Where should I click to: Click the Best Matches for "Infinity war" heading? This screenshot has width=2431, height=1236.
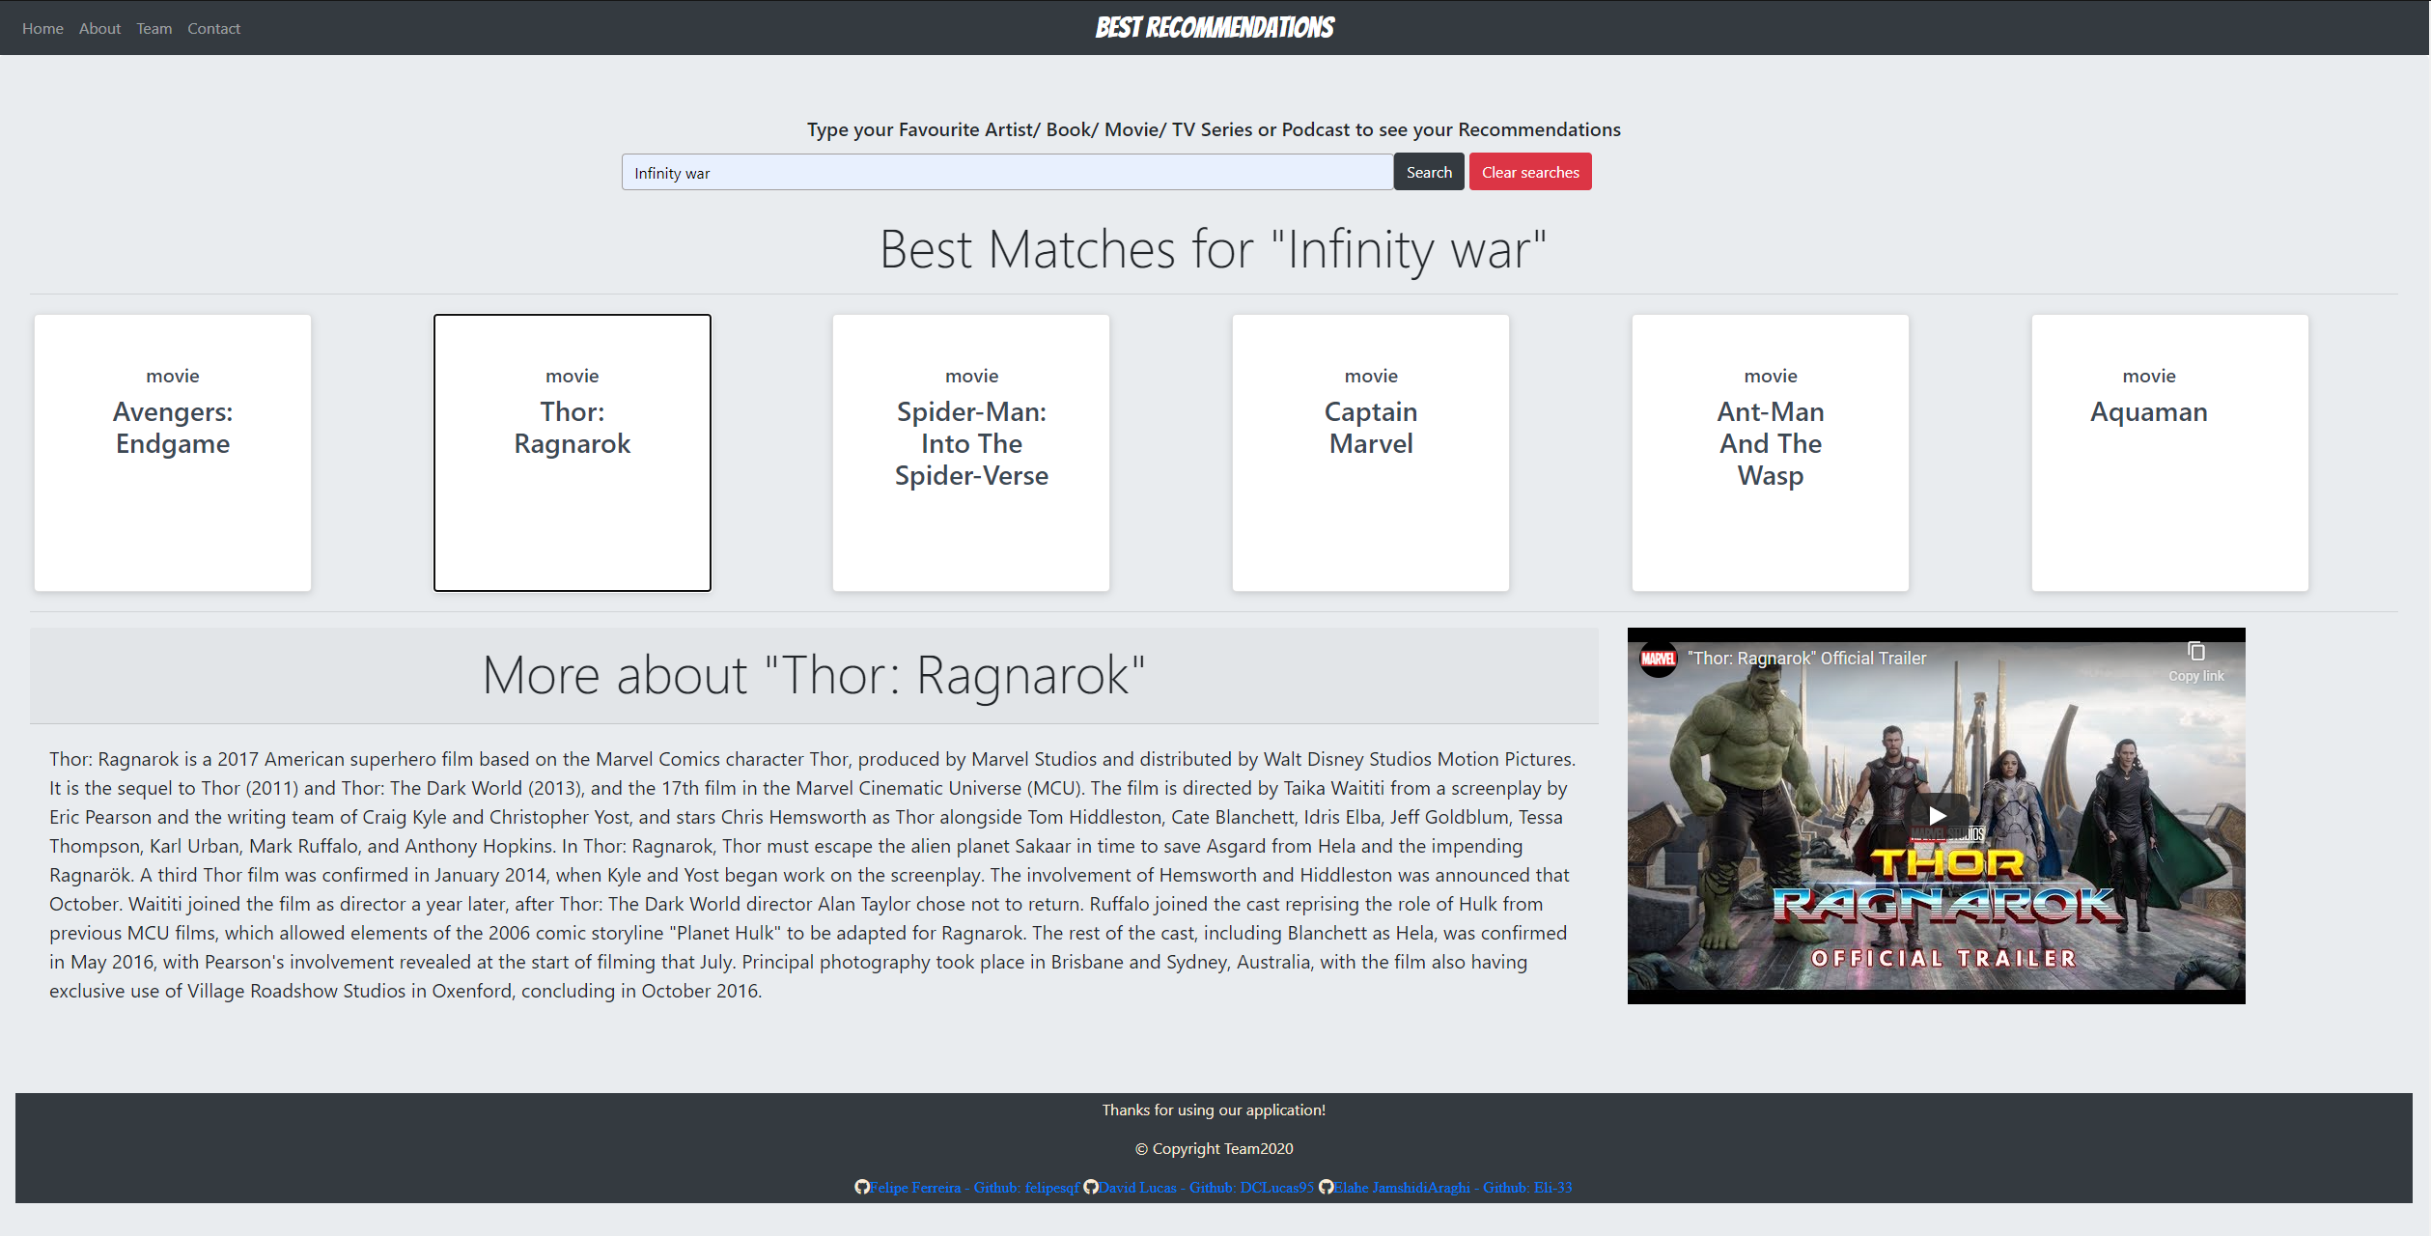(1214, 250)
